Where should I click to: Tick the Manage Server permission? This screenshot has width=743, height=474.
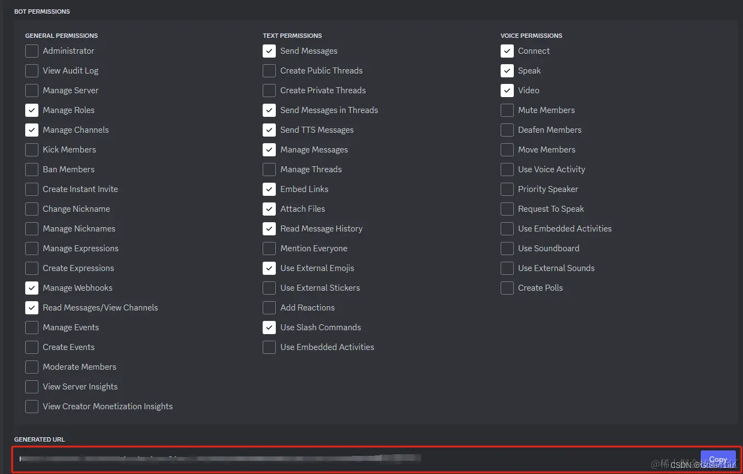(x=32, y=91)
